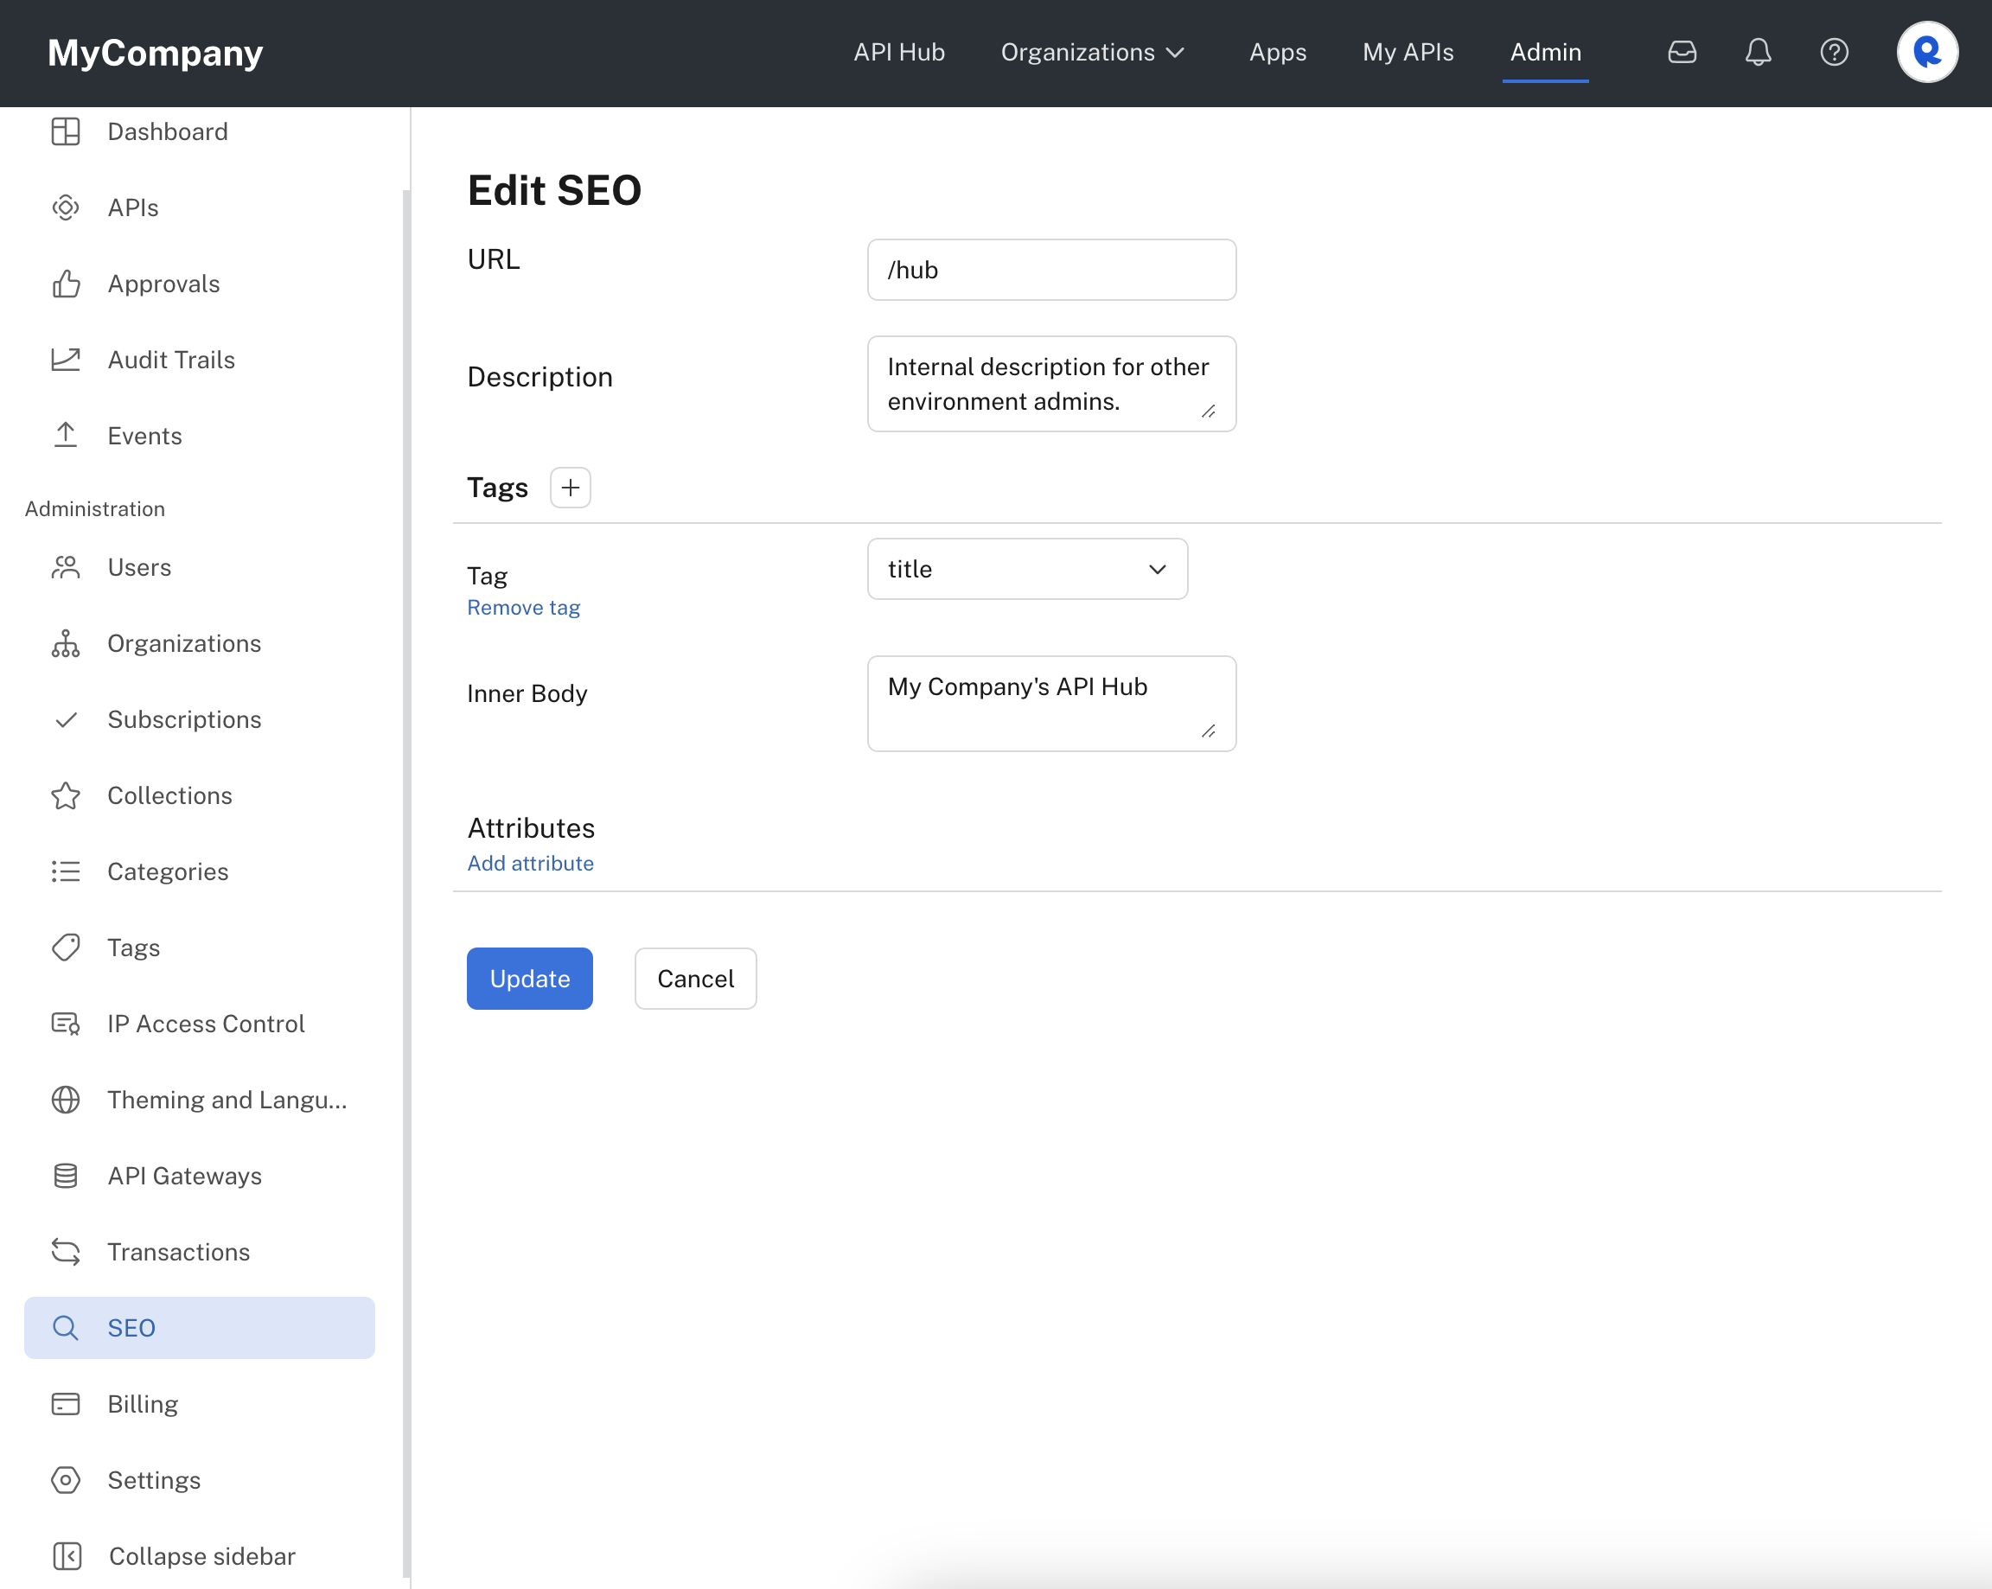
Task: Open the Tag select showing title
Action: [1026, 569]
